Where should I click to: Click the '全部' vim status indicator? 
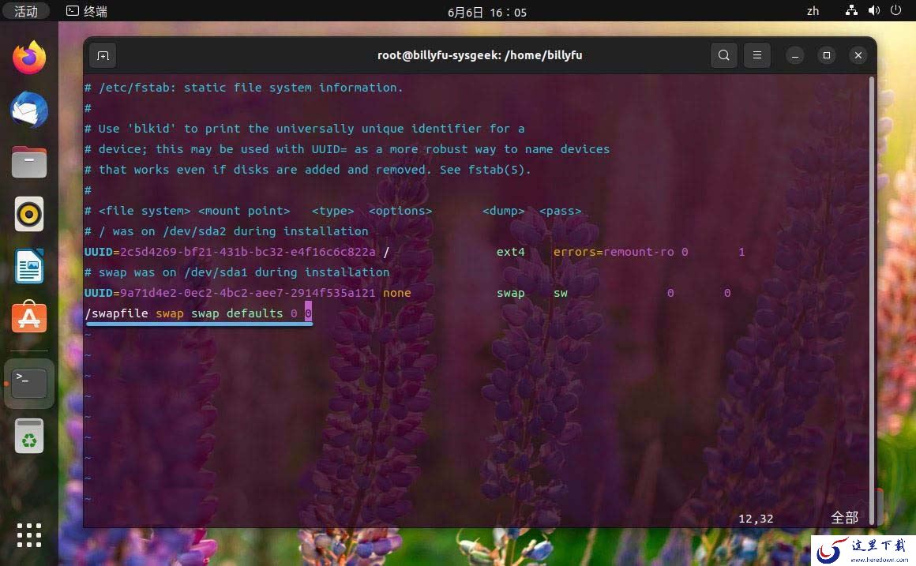click(x=845, y=518)
